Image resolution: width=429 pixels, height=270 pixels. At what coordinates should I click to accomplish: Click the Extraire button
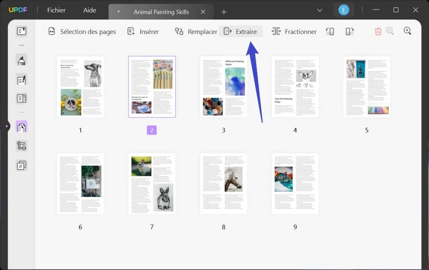[241, 31]
